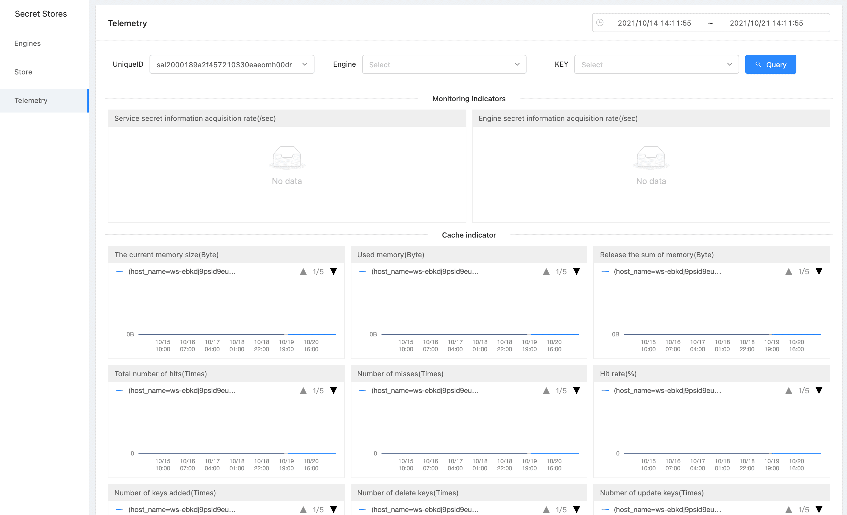Next legend page in Number of keys added chart
Image resolution: width=847 pixels, height=515 pixels.
(x=334, y=509)
